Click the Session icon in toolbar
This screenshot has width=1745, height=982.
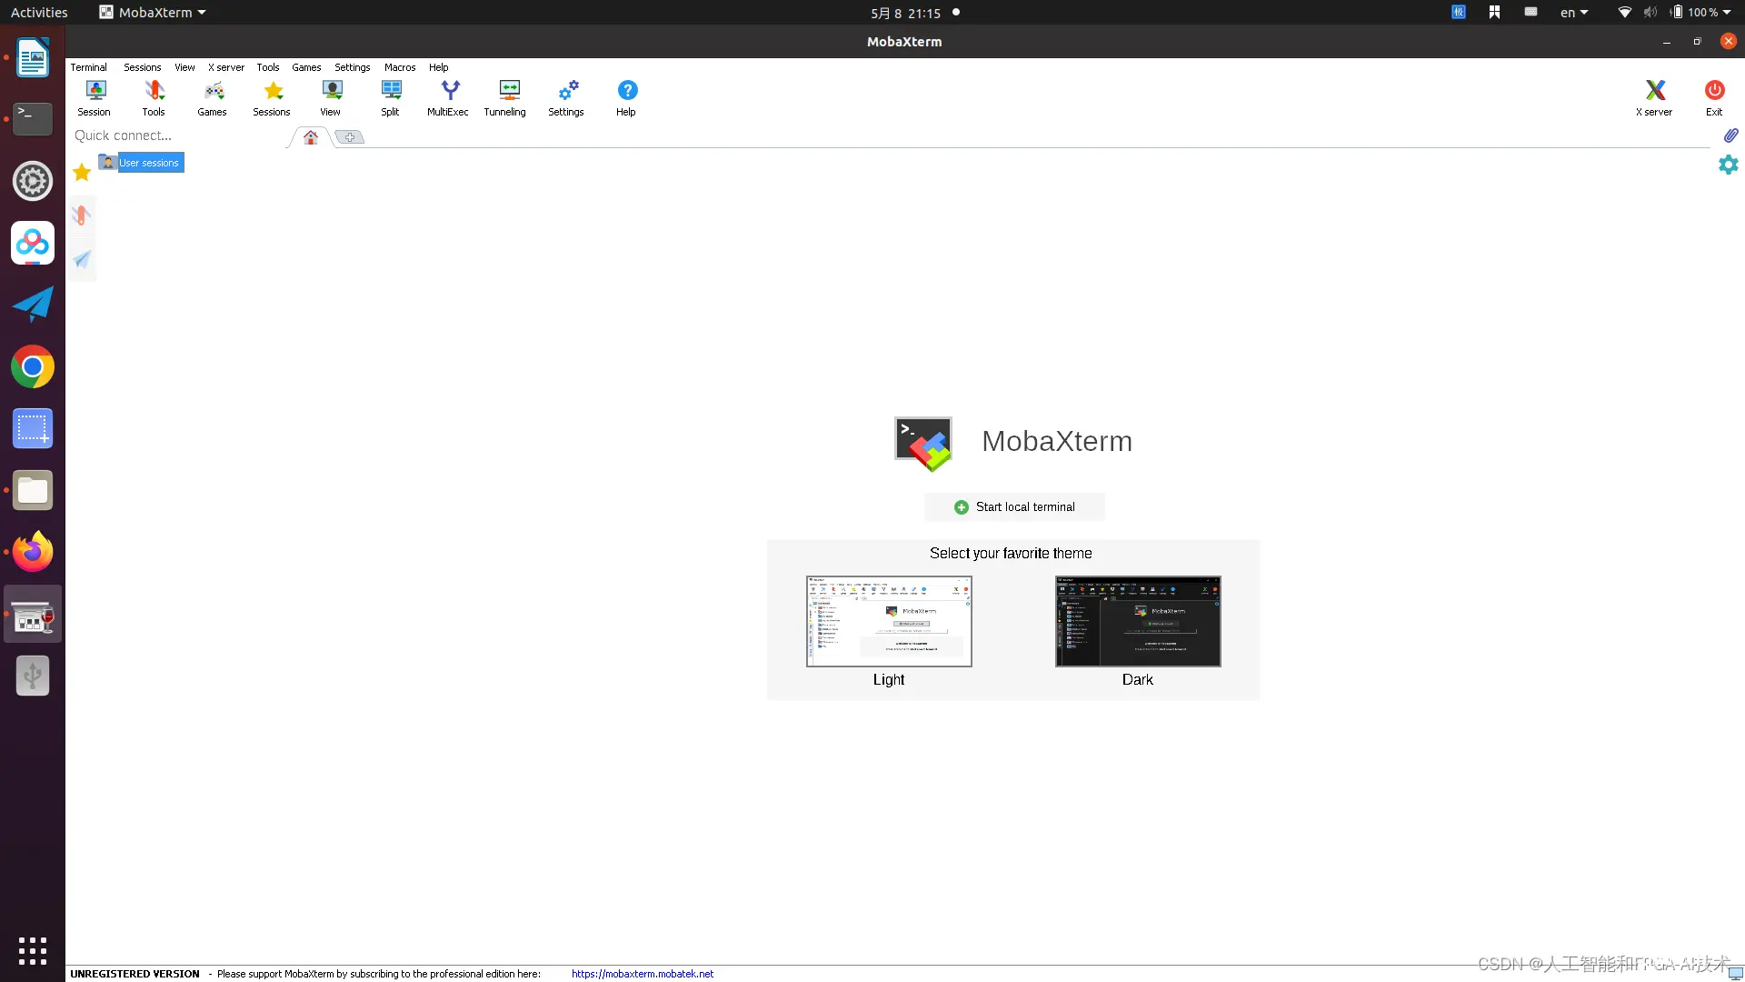pyautogui.click(x=94, y=95)
